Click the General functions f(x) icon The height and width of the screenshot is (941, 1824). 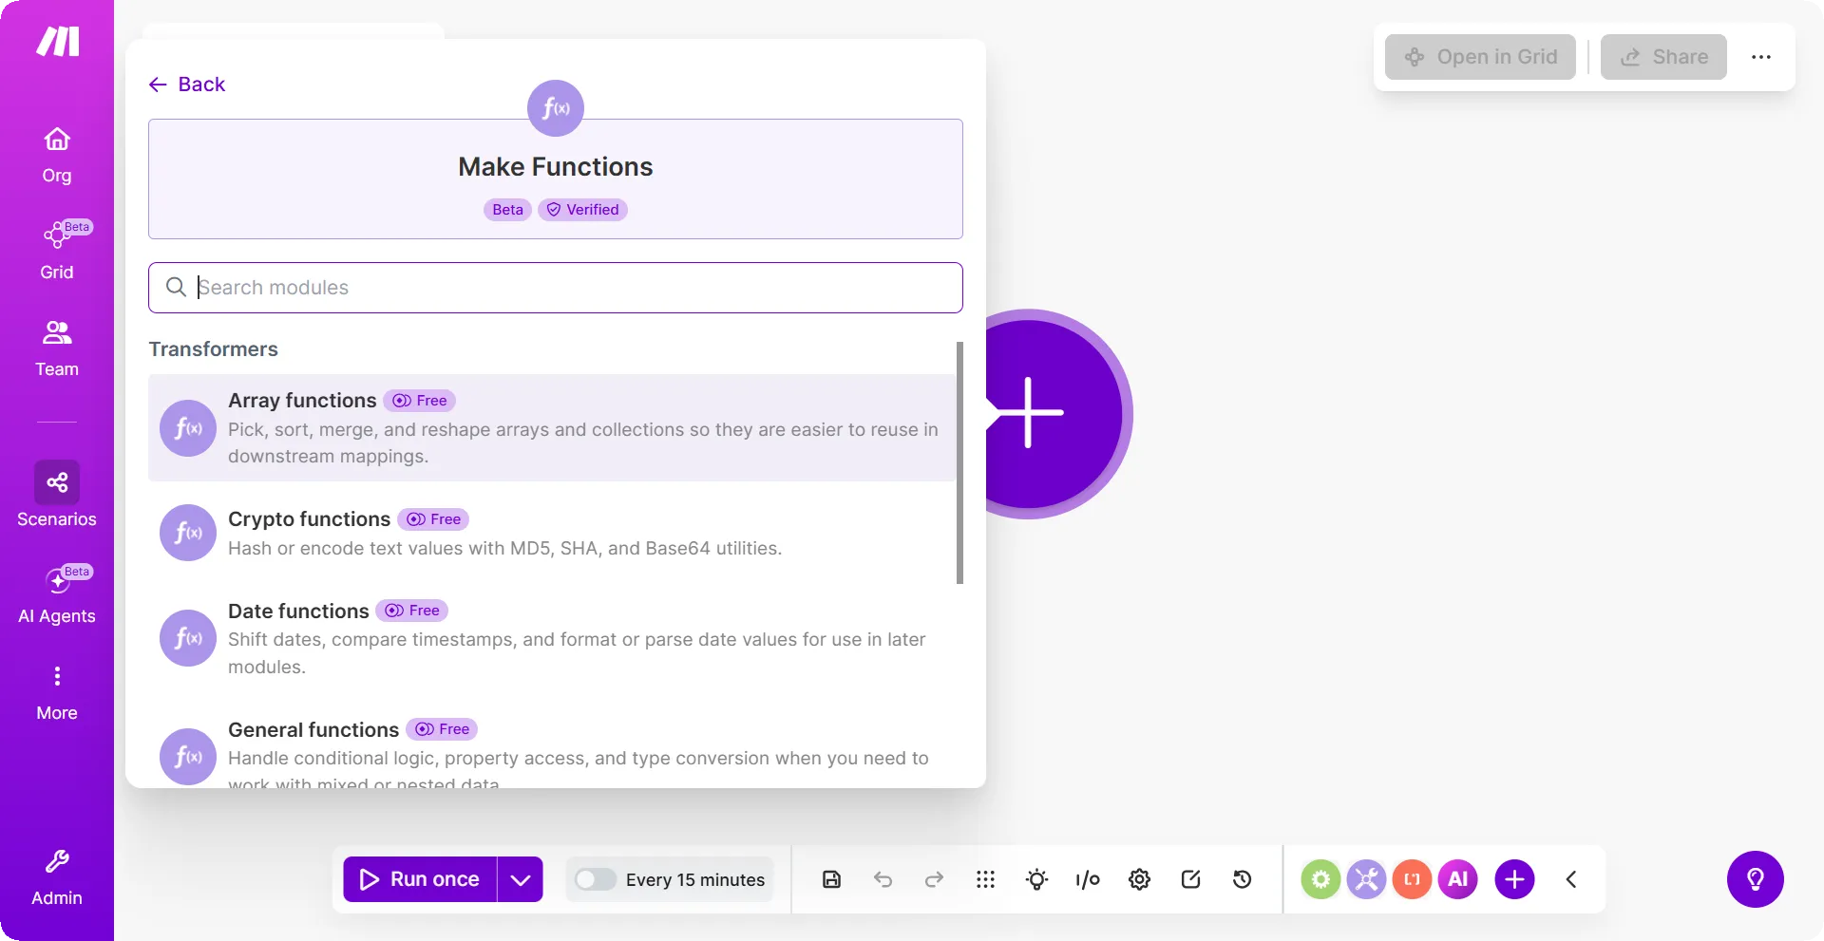188,757
